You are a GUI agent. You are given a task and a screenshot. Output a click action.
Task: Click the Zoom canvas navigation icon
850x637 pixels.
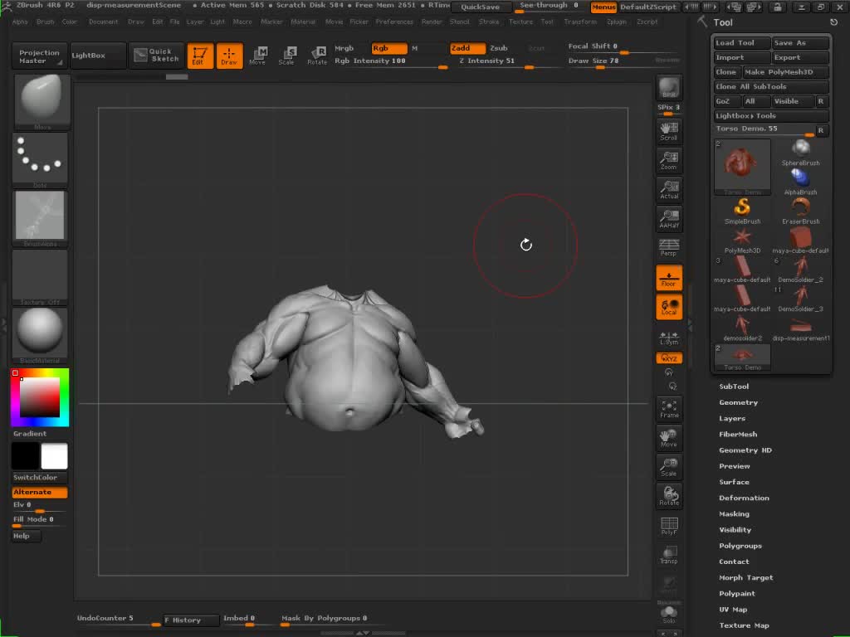click(x=669, y=161)
